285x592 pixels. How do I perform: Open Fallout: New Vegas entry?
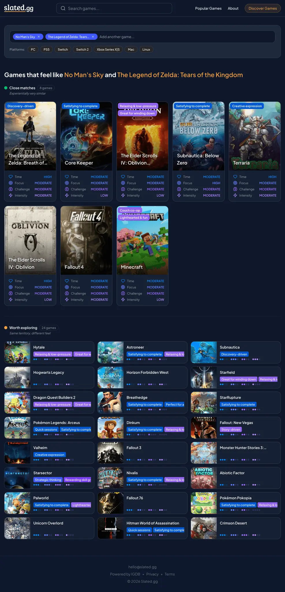click(236, 428)
